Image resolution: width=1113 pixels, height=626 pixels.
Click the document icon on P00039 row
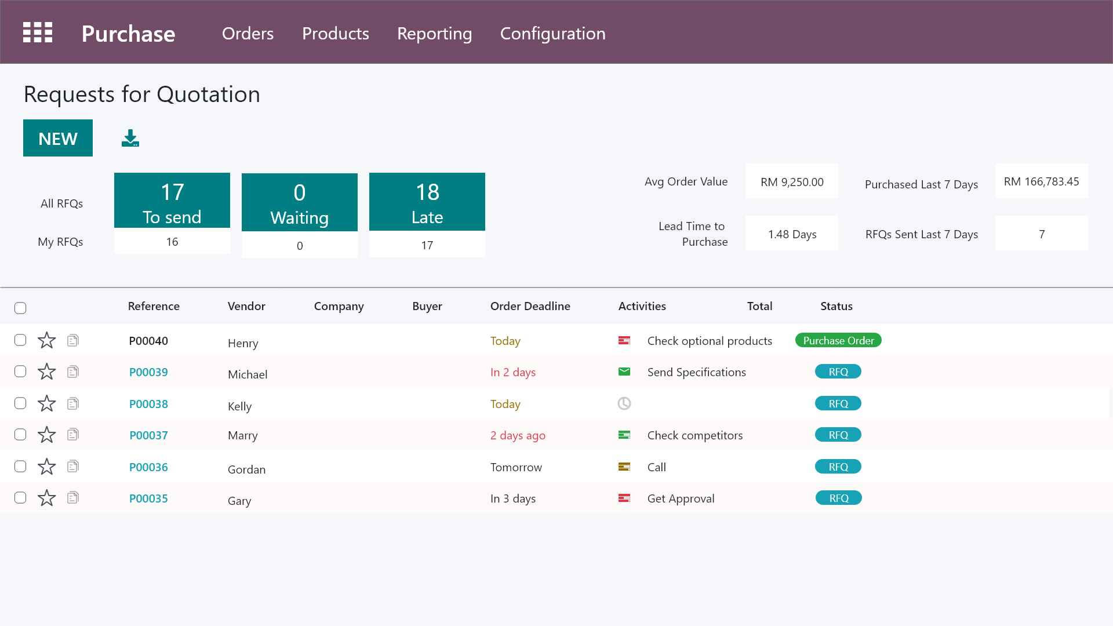(x=72, y=372)
